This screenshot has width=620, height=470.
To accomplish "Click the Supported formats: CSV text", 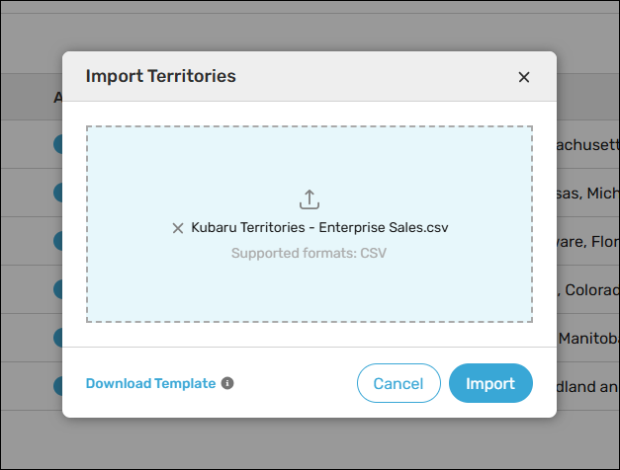I will [x=309, y=253].
